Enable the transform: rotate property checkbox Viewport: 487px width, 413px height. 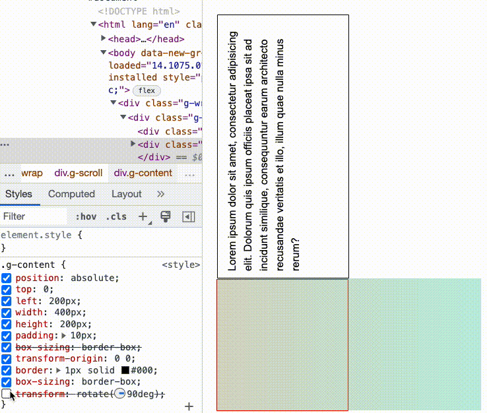click(6, 394)
